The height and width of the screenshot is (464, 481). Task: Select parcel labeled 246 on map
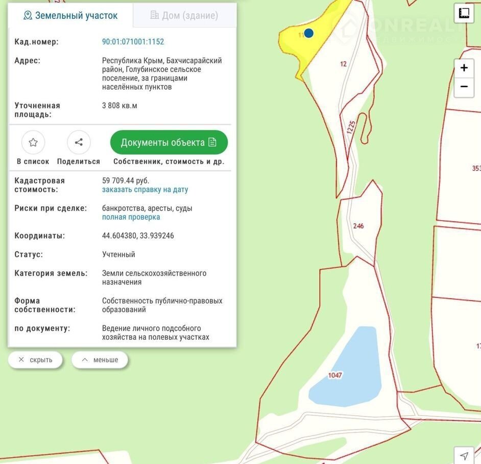click(x=358, y=226)
